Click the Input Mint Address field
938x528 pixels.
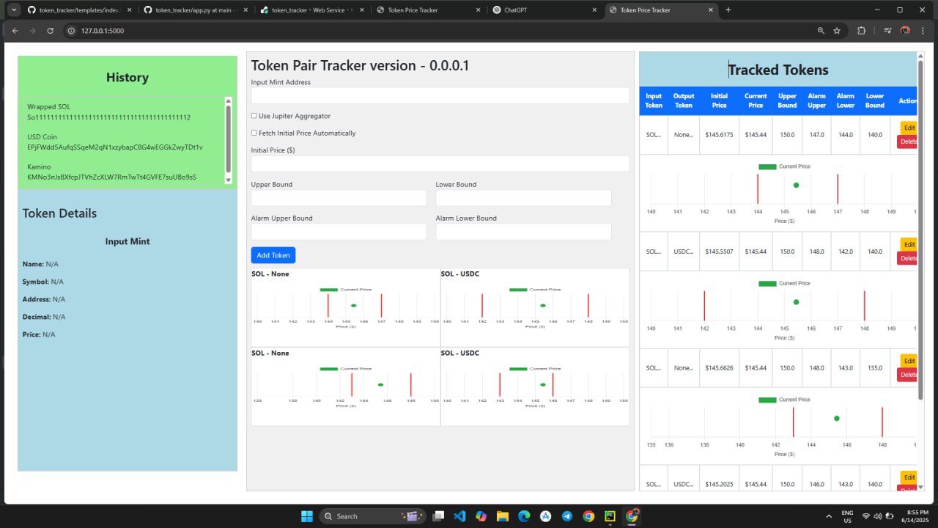(440, 96)
